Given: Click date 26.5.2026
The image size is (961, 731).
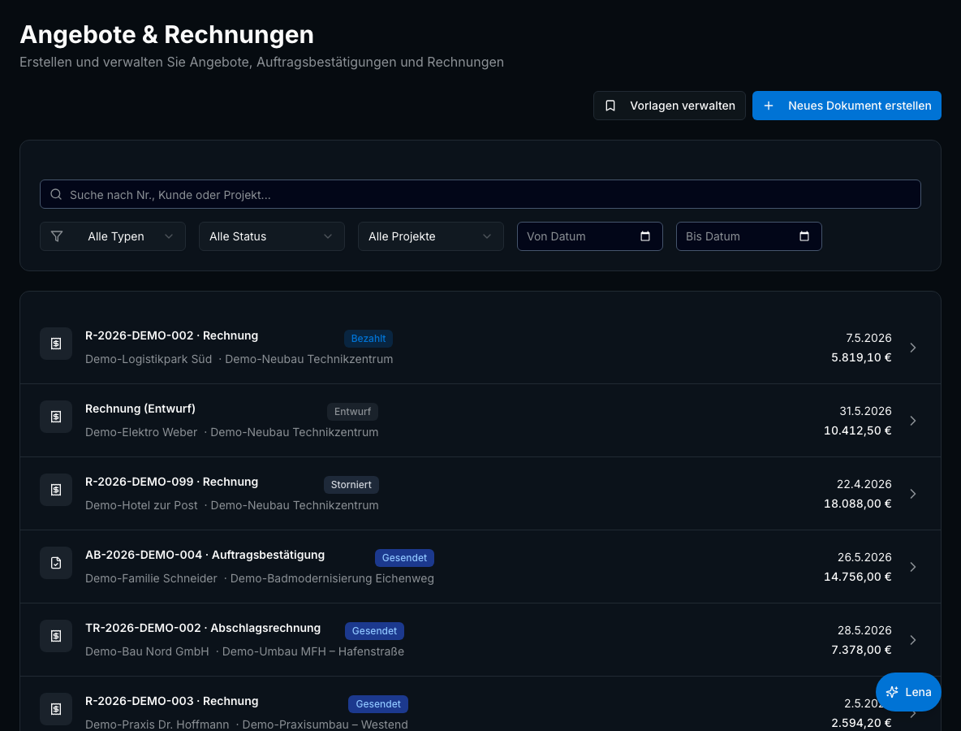Looking at the screenshot, I should click(864, 557).
